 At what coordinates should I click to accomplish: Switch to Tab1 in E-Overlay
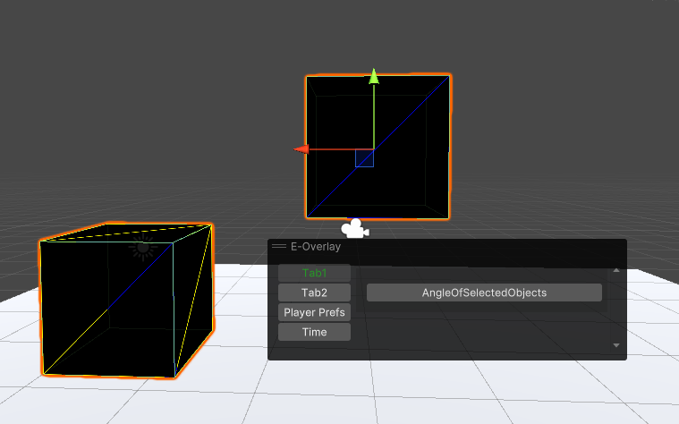click(314, 274)
